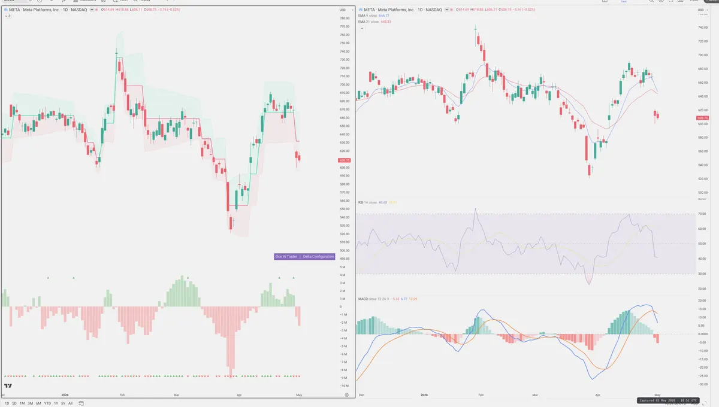Select the EMA 9 close legend
Image resolution: width=719 pixels, height=407 pixels.
368,16
